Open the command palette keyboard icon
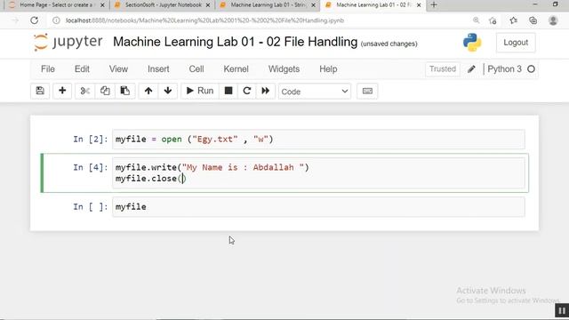 point(367,91)
